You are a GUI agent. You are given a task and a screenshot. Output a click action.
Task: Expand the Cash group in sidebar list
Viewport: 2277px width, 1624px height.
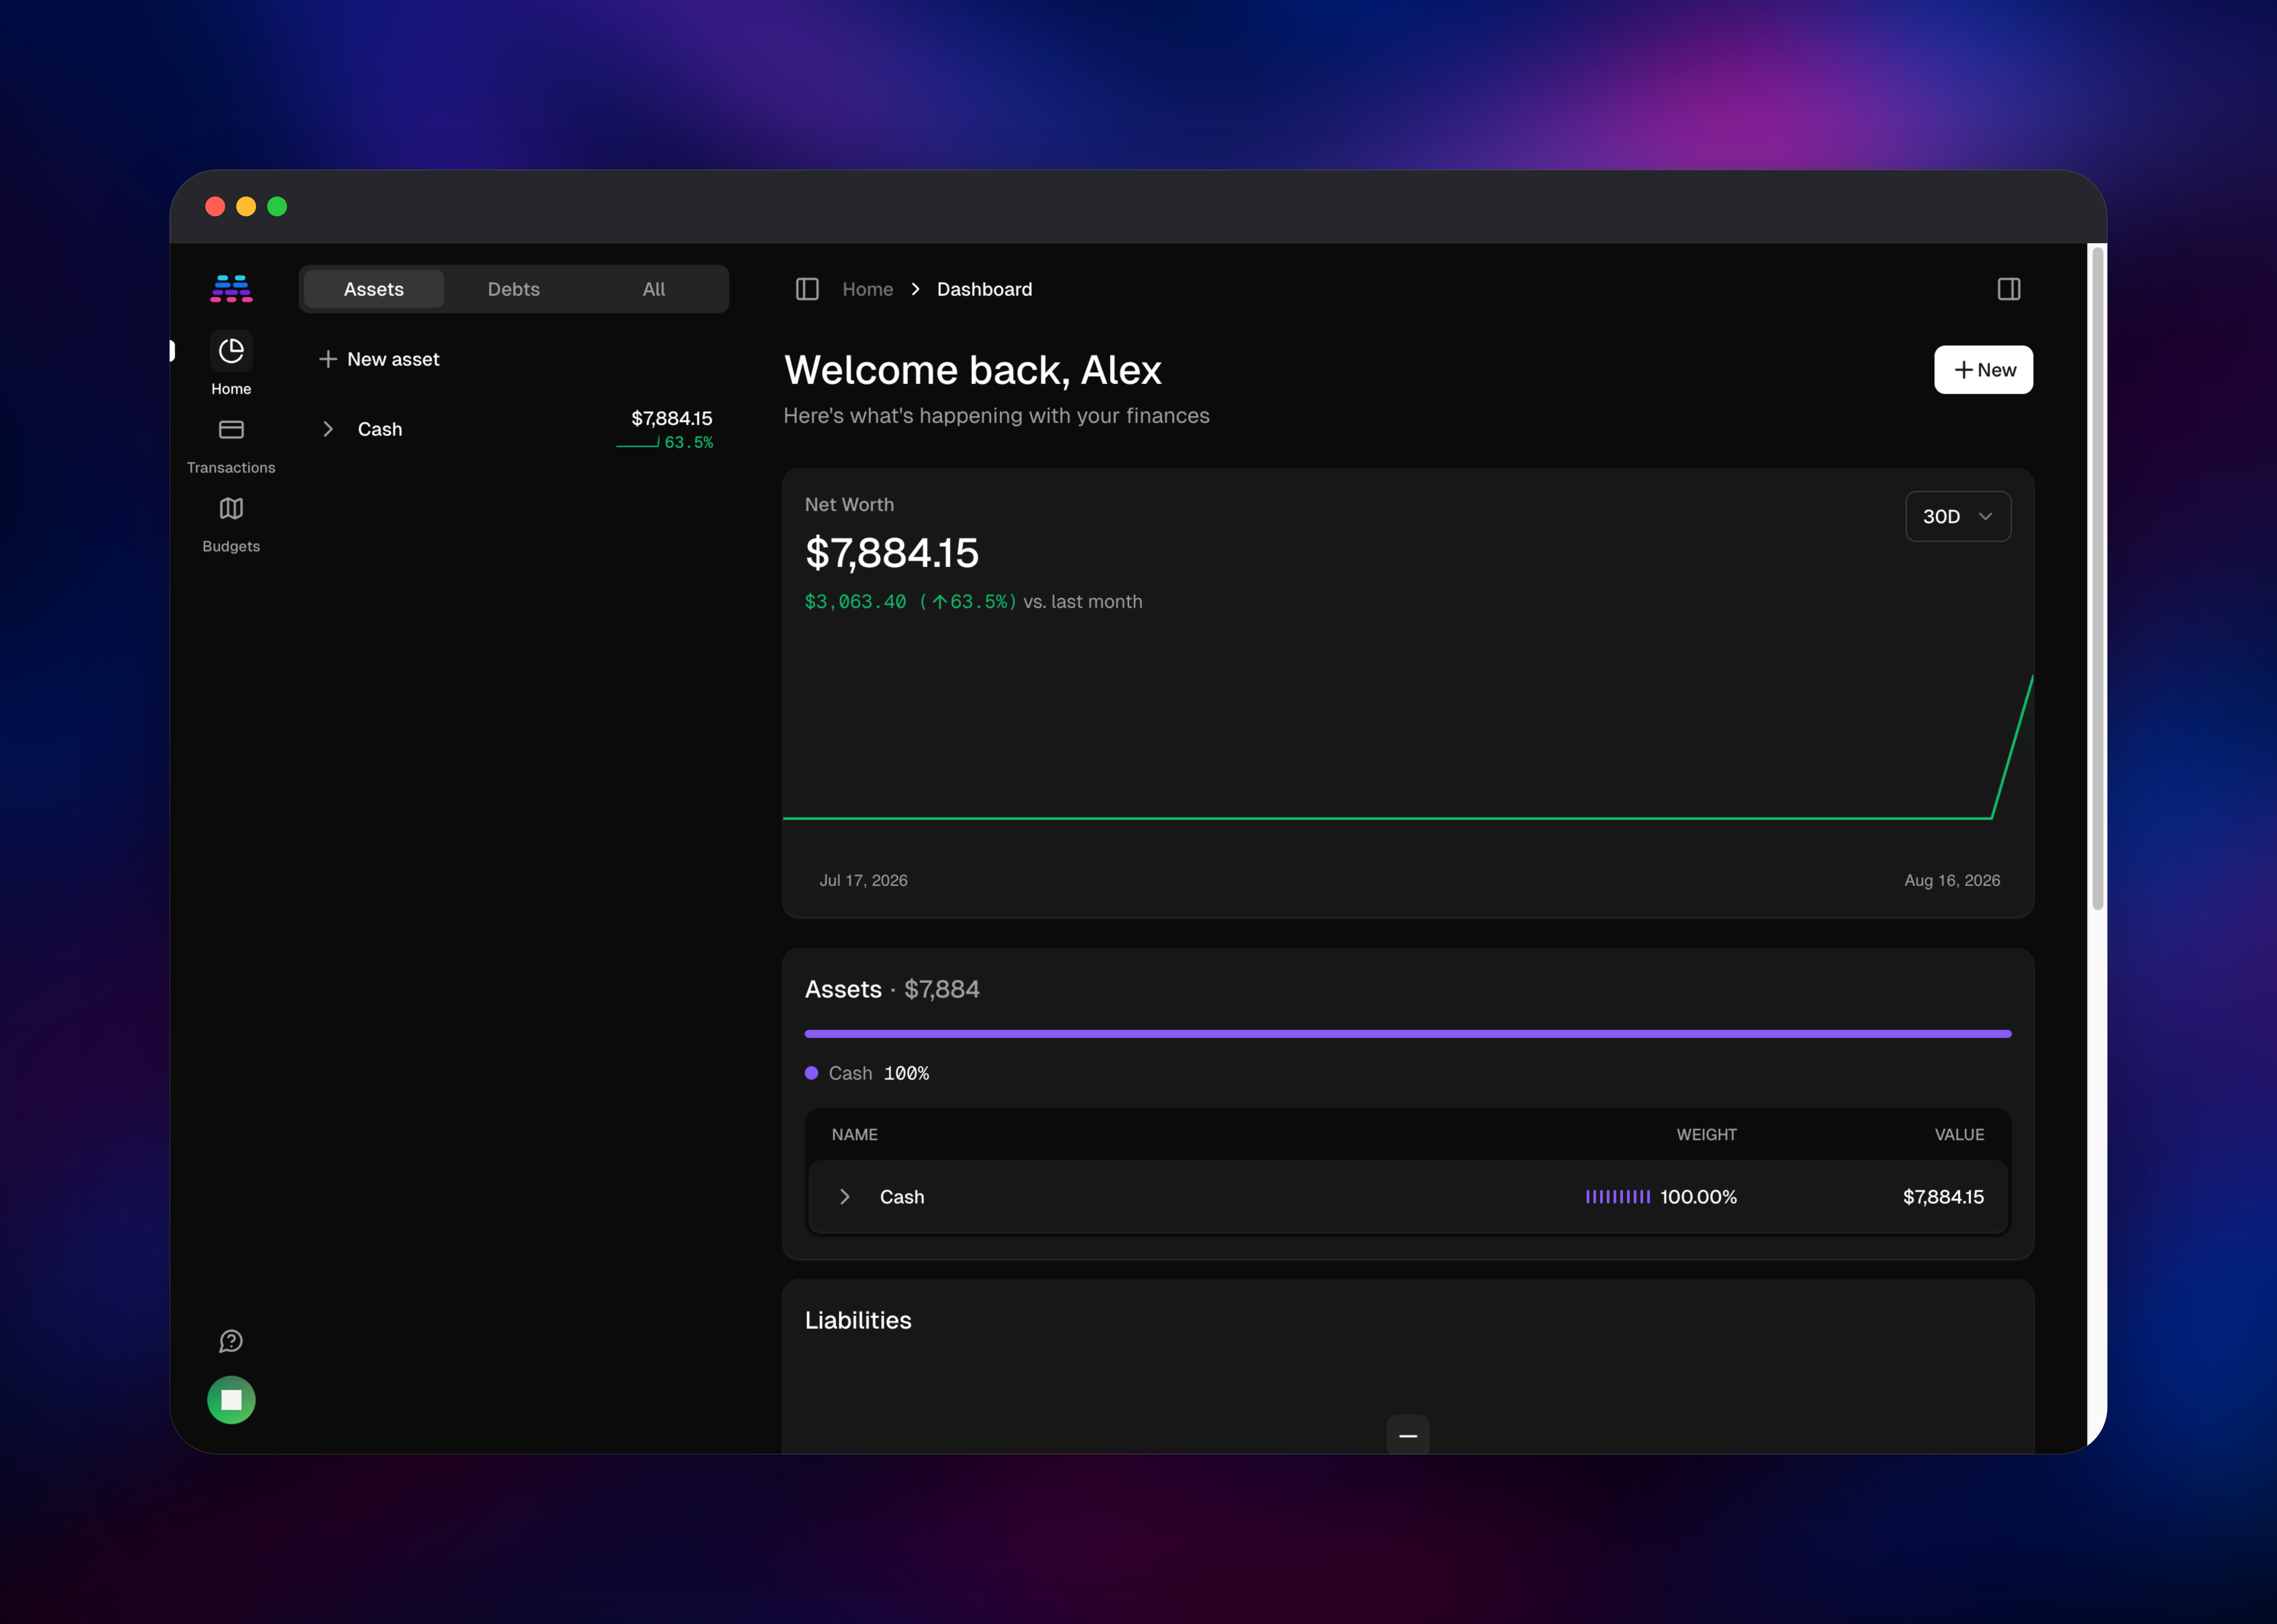tap(328, 429)
